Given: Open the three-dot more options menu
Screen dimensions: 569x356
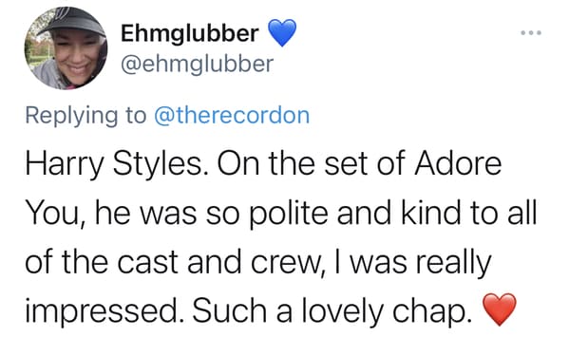Looking at the screenshot, I should [x=531, y=32].
